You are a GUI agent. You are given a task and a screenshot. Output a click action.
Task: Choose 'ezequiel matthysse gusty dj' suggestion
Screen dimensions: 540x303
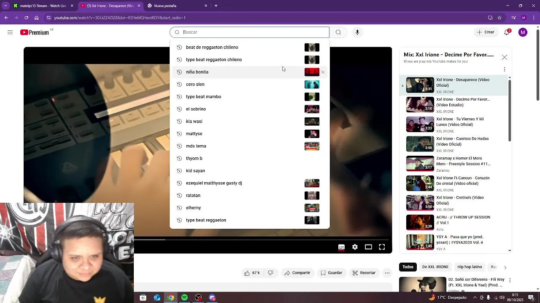coord(249,183)
